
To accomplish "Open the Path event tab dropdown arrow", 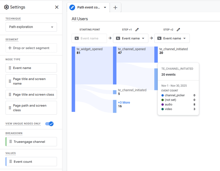I will click(105, 8).
